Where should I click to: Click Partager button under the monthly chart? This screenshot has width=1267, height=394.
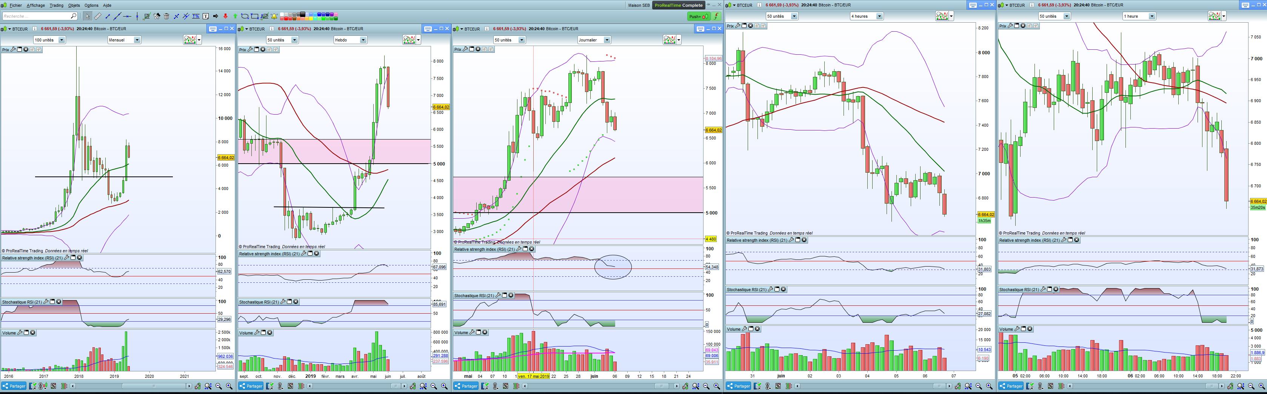[14, 386]
